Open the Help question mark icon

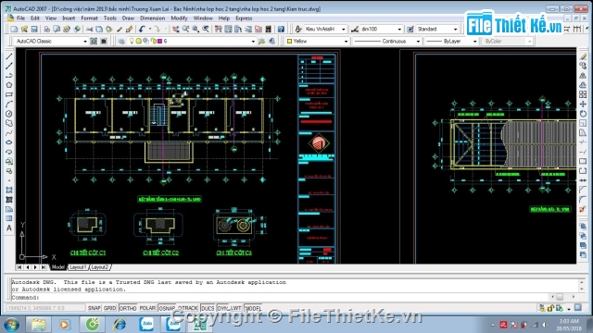tap(281, 29)
